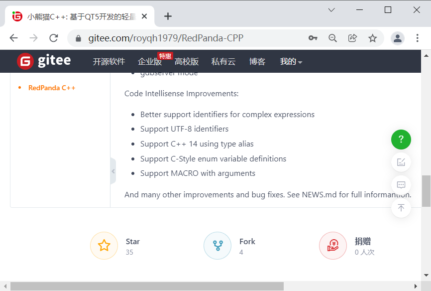
Task: Click 'Better support identifiers for complex expressions'
Action: click(227, 115)
